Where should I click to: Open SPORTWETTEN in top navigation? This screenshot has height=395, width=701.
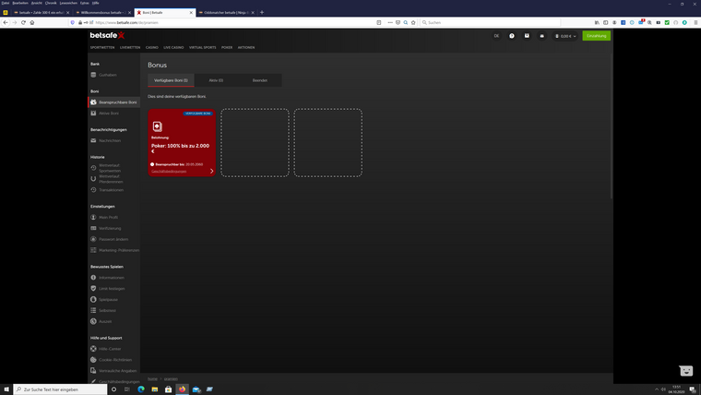(x=102, y=47)
